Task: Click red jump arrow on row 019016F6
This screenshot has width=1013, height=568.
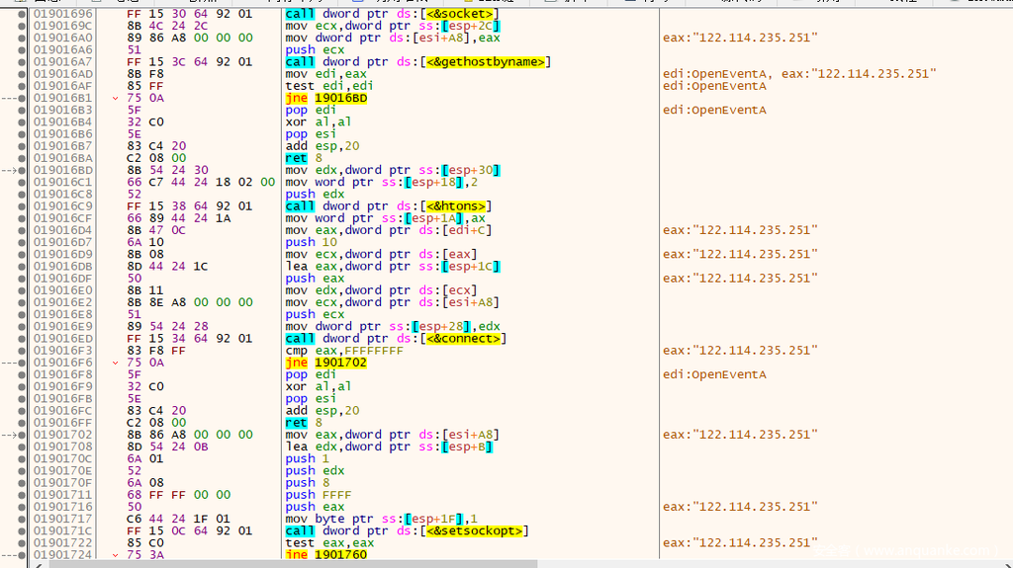Action: (117, 364)
